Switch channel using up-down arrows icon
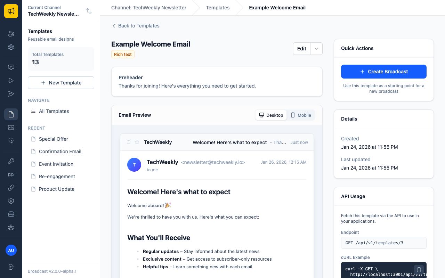Viewport: 445px width, 278px height. (89, 11)
